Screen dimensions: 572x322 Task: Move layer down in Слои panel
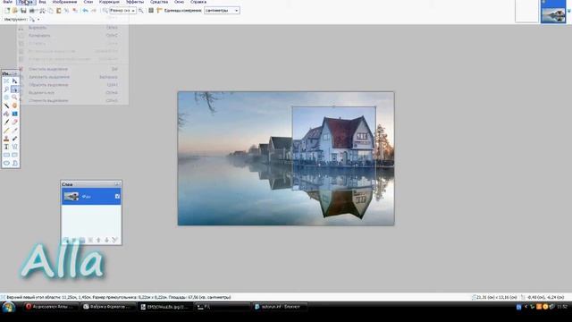coord(106,240)
